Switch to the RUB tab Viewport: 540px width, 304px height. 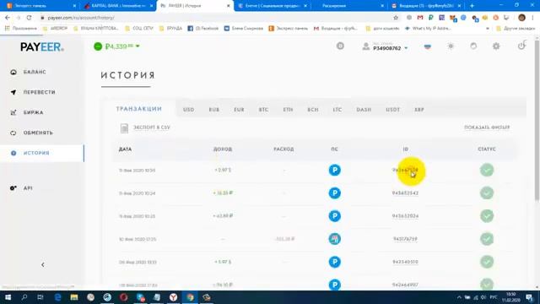point(213,110)
